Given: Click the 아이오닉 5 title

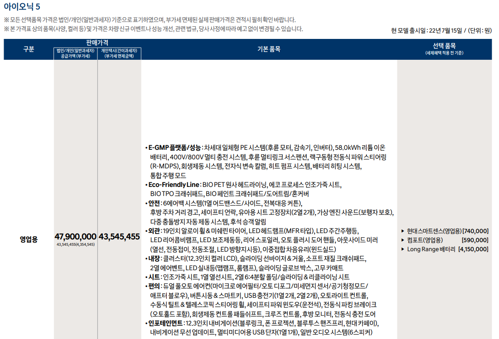Looking at the screenshot, I should click(x=22, y=6).
